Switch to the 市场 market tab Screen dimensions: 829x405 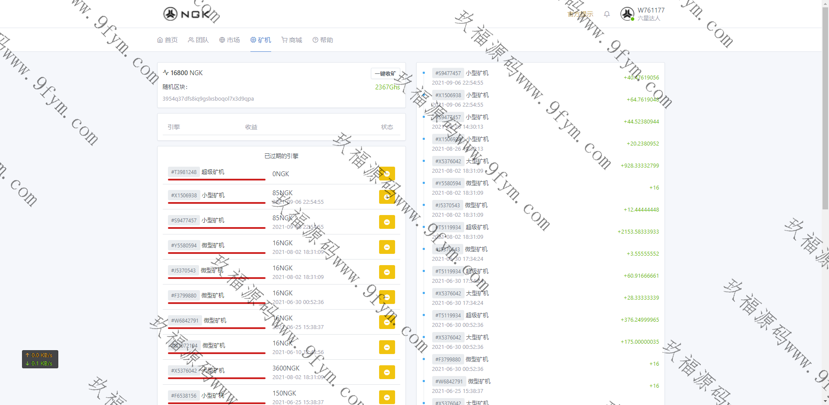[230, 40]
